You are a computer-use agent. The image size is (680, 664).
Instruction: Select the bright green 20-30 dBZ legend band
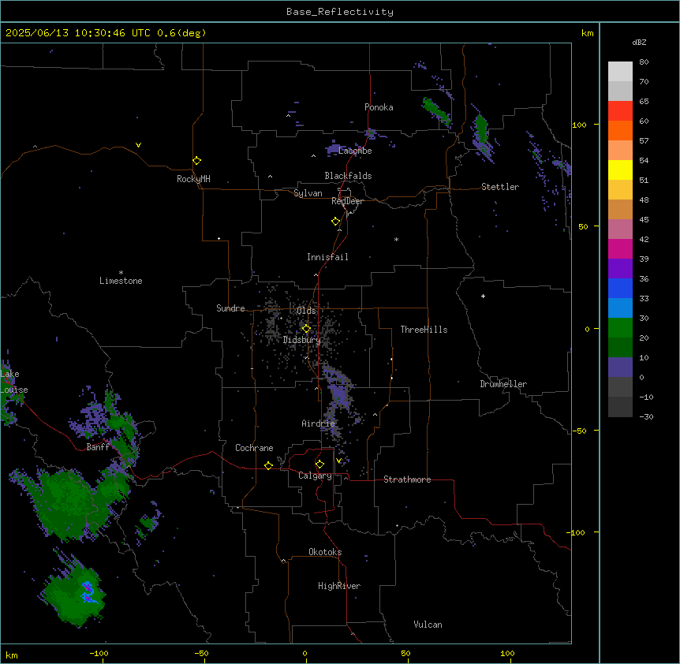click(620, 328)
